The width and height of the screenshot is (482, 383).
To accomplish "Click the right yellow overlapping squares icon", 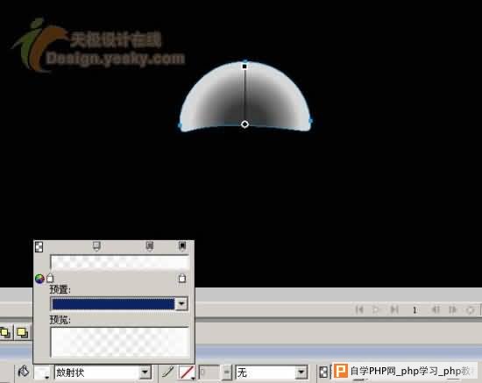I will pos(22,332).
